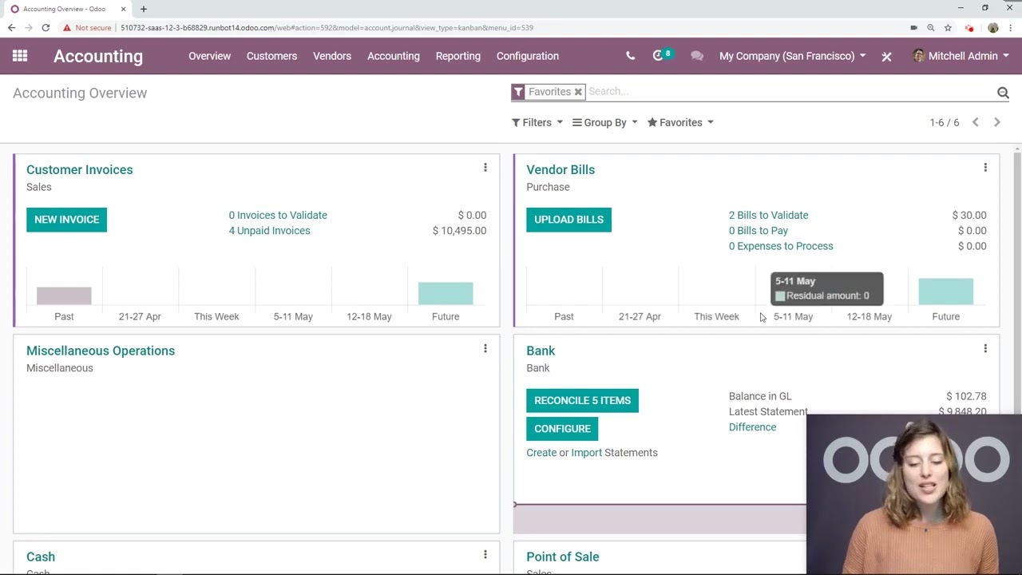This screenshot has height=575, width=1022.
Task: Open Miscellaneous Operations card three-dot menu
Action: 485,348
